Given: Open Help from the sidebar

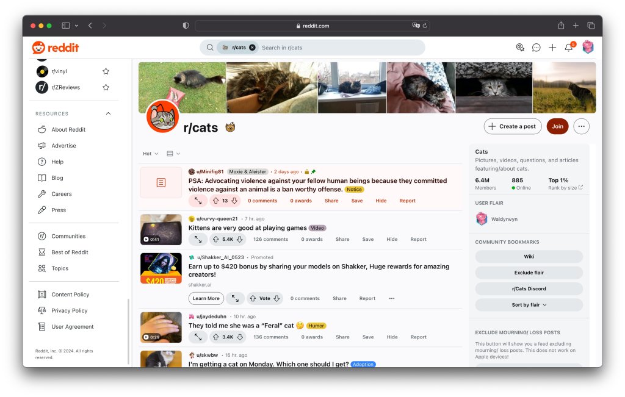Looking at the screenshot, I should tap(57, 162).
